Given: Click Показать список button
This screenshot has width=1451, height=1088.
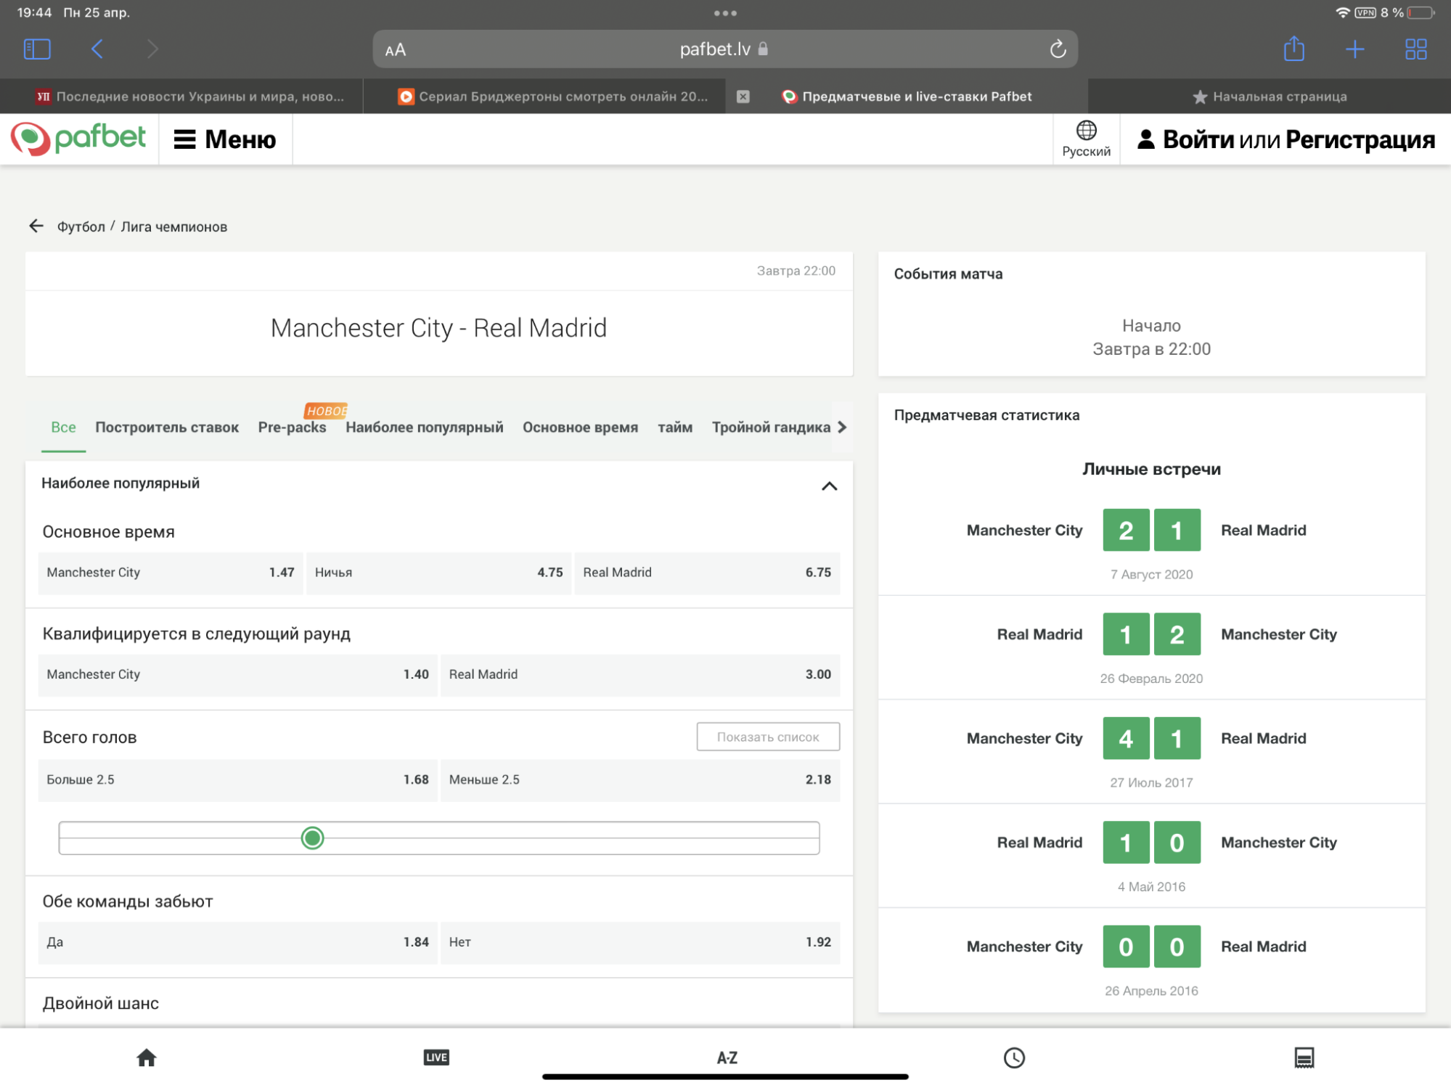Looking at the screenshot, I should point(768,737).
